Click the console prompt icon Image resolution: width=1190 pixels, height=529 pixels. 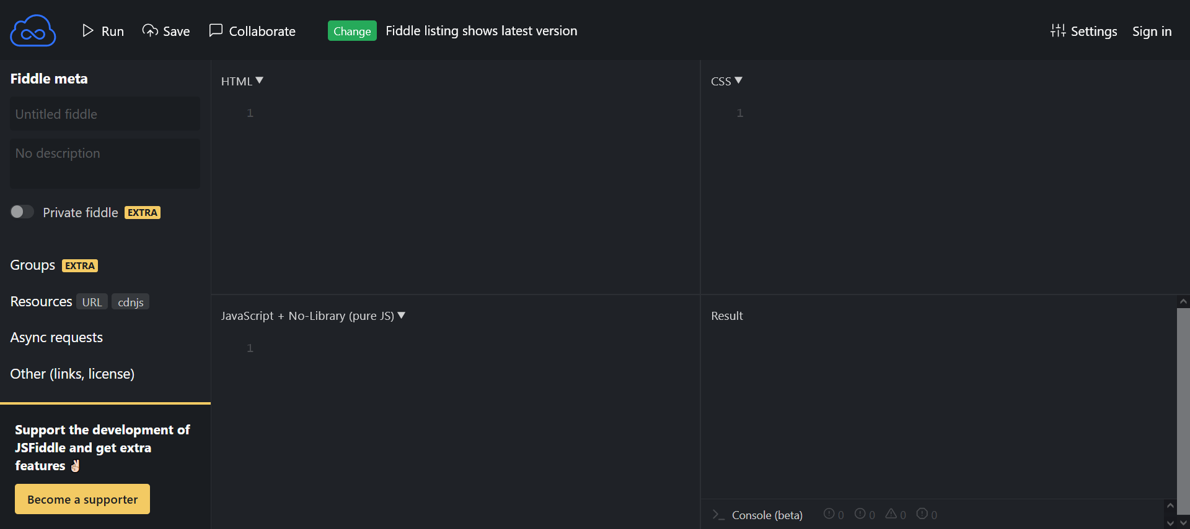[x=718, y=515]
